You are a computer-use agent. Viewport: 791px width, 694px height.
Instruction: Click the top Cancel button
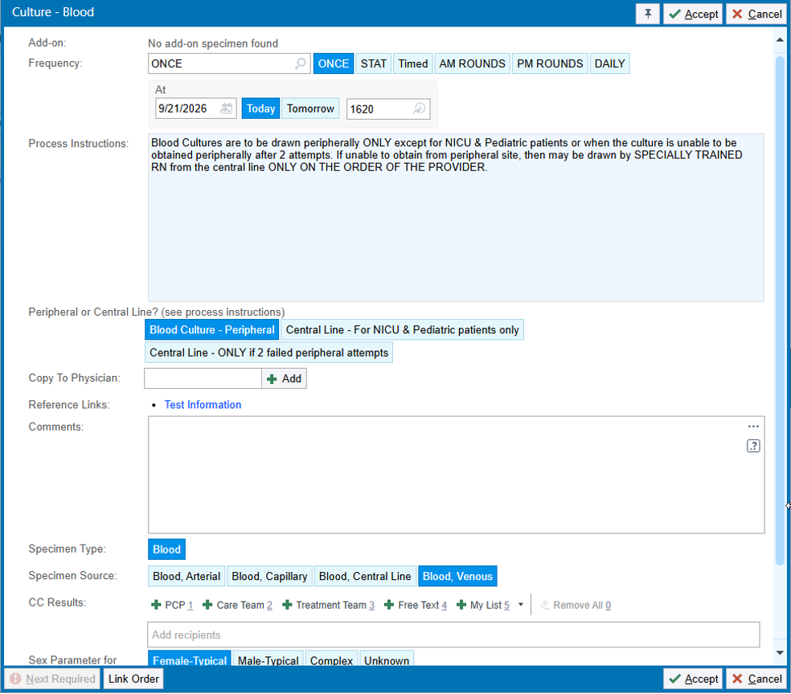[x=756, y=14]
